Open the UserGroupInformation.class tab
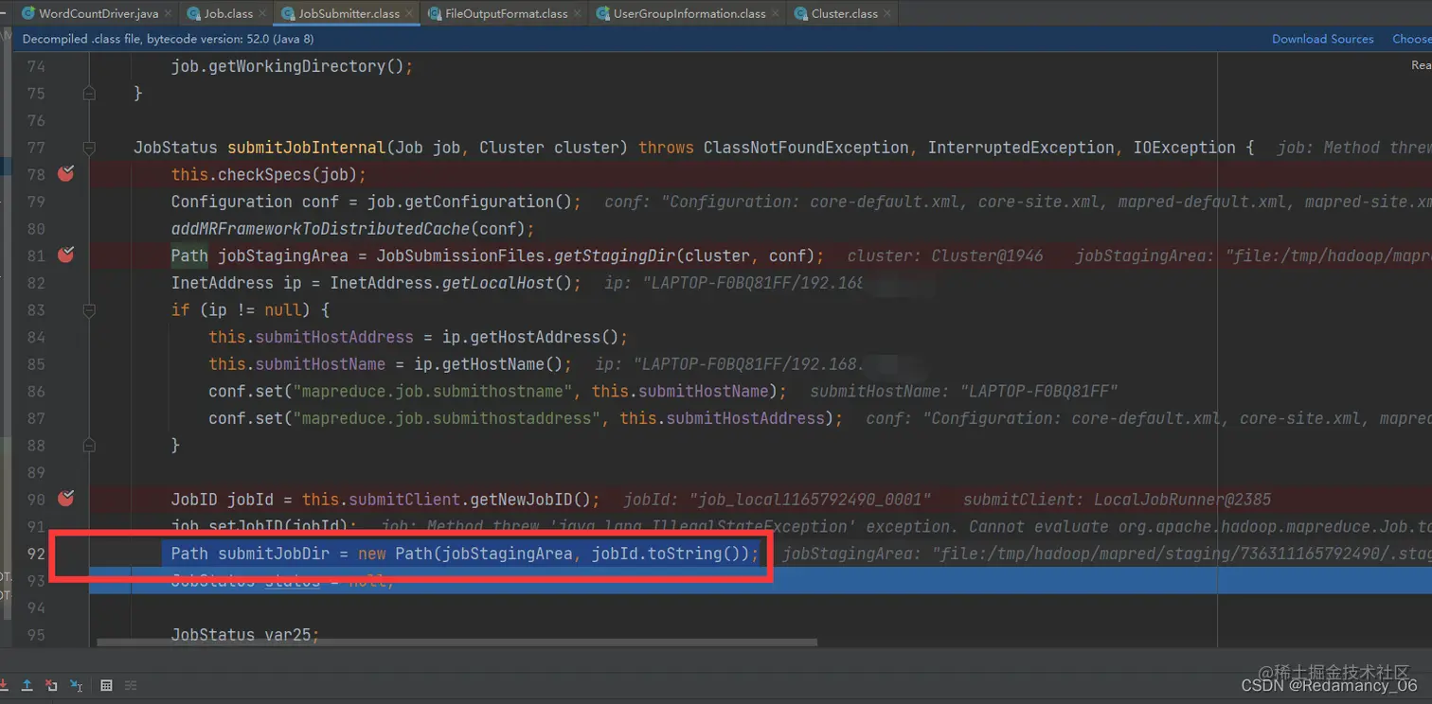 tap(689, 14)
